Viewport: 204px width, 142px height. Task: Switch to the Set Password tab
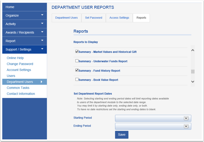tap(93, 18)
